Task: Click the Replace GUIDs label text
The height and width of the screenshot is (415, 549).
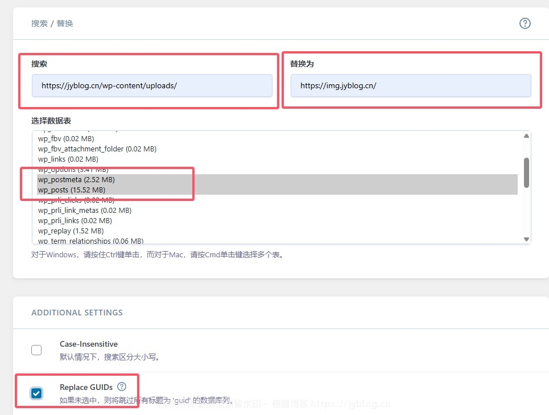Action: (86, 387)
